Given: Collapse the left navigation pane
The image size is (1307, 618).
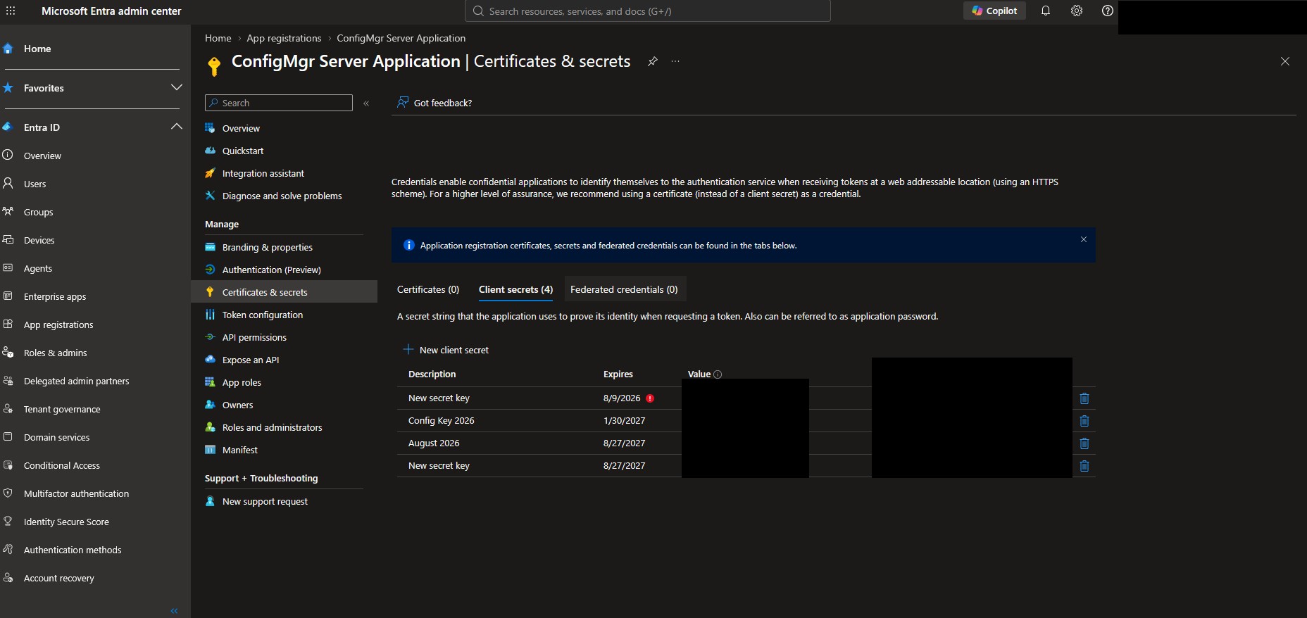Looking at the screenshot, I should click(175, 611).
